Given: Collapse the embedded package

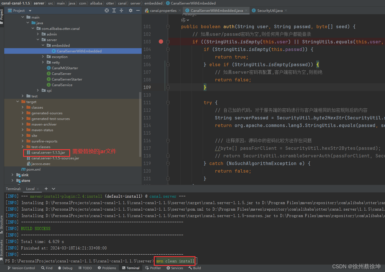Looking at the screenshot, I should [x=43, y=45].
